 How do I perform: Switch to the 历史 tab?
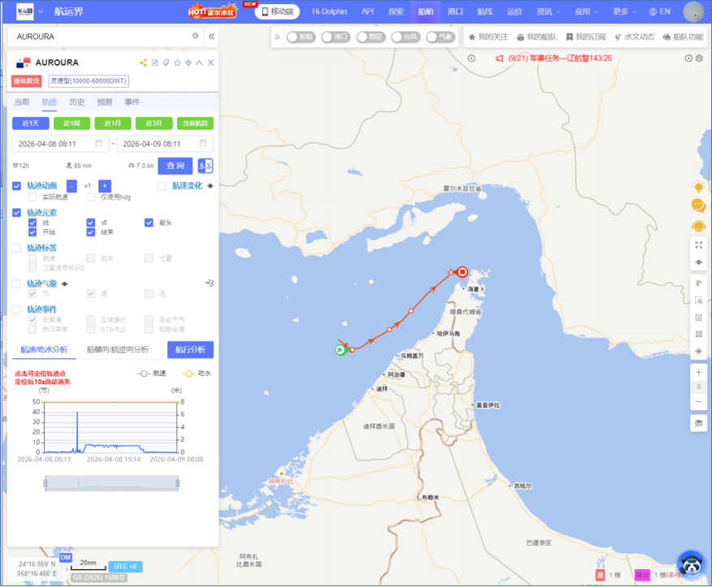pos(76,102)
